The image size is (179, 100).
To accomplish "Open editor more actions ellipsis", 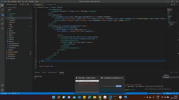I will [x=177, y=4].
